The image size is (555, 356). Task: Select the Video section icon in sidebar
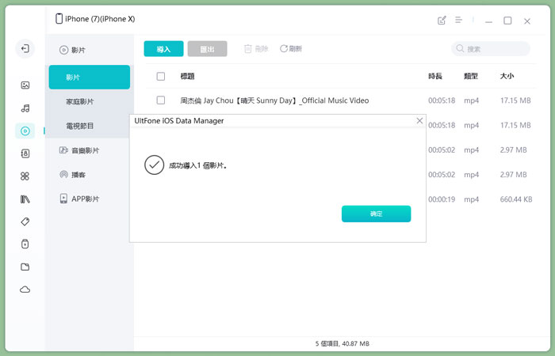coord(25,131)
